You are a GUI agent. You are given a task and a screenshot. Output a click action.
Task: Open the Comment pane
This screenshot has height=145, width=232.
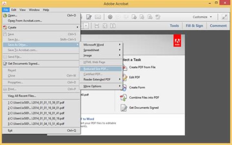point(218,26)
